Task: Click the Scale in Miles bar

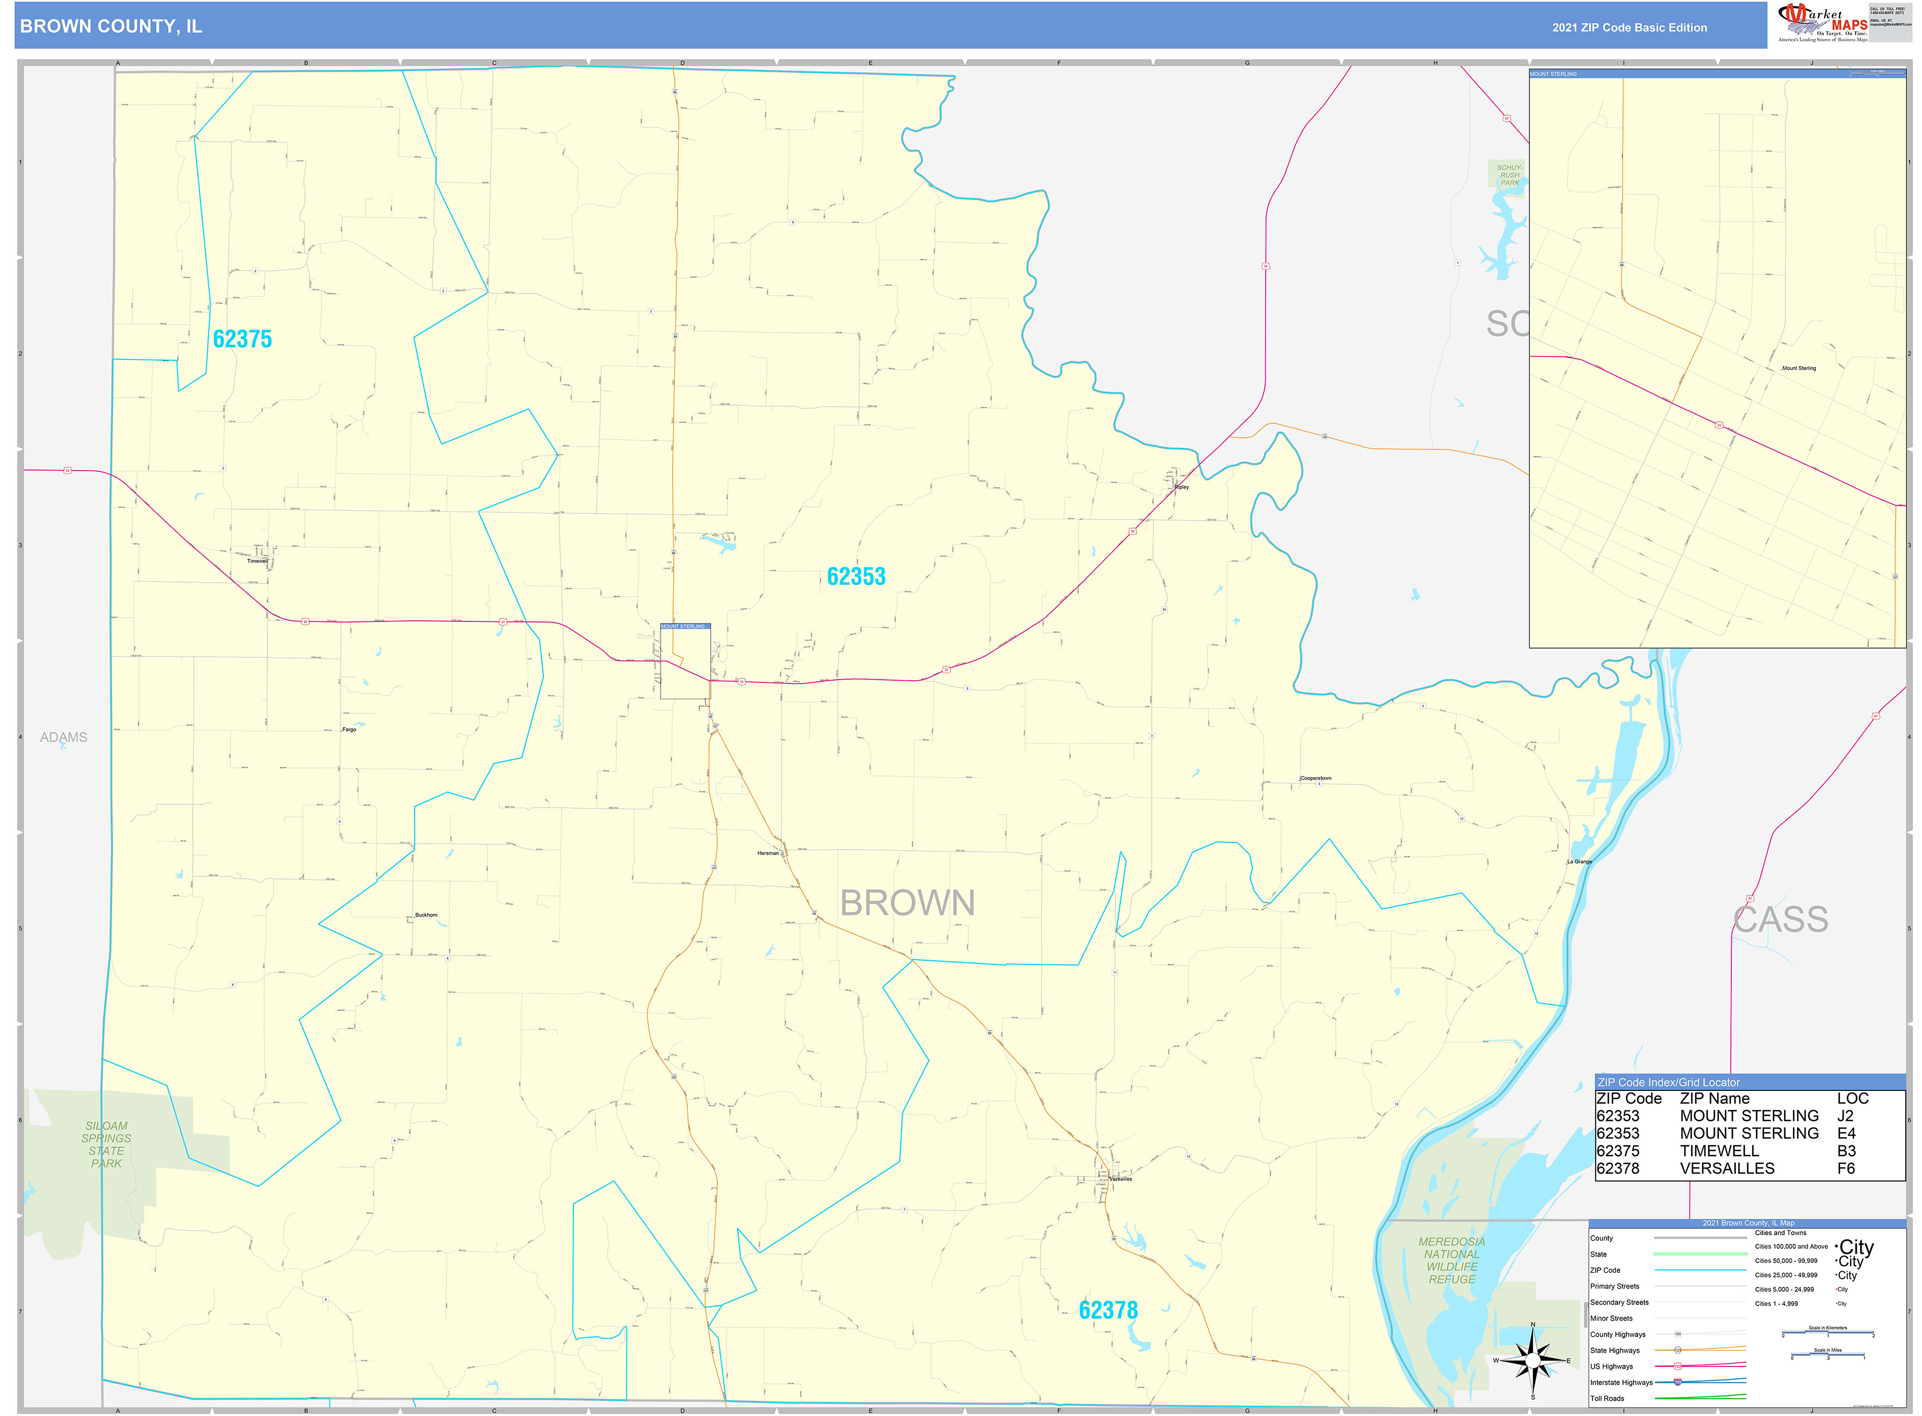Action: [x=1828, y=1354]
